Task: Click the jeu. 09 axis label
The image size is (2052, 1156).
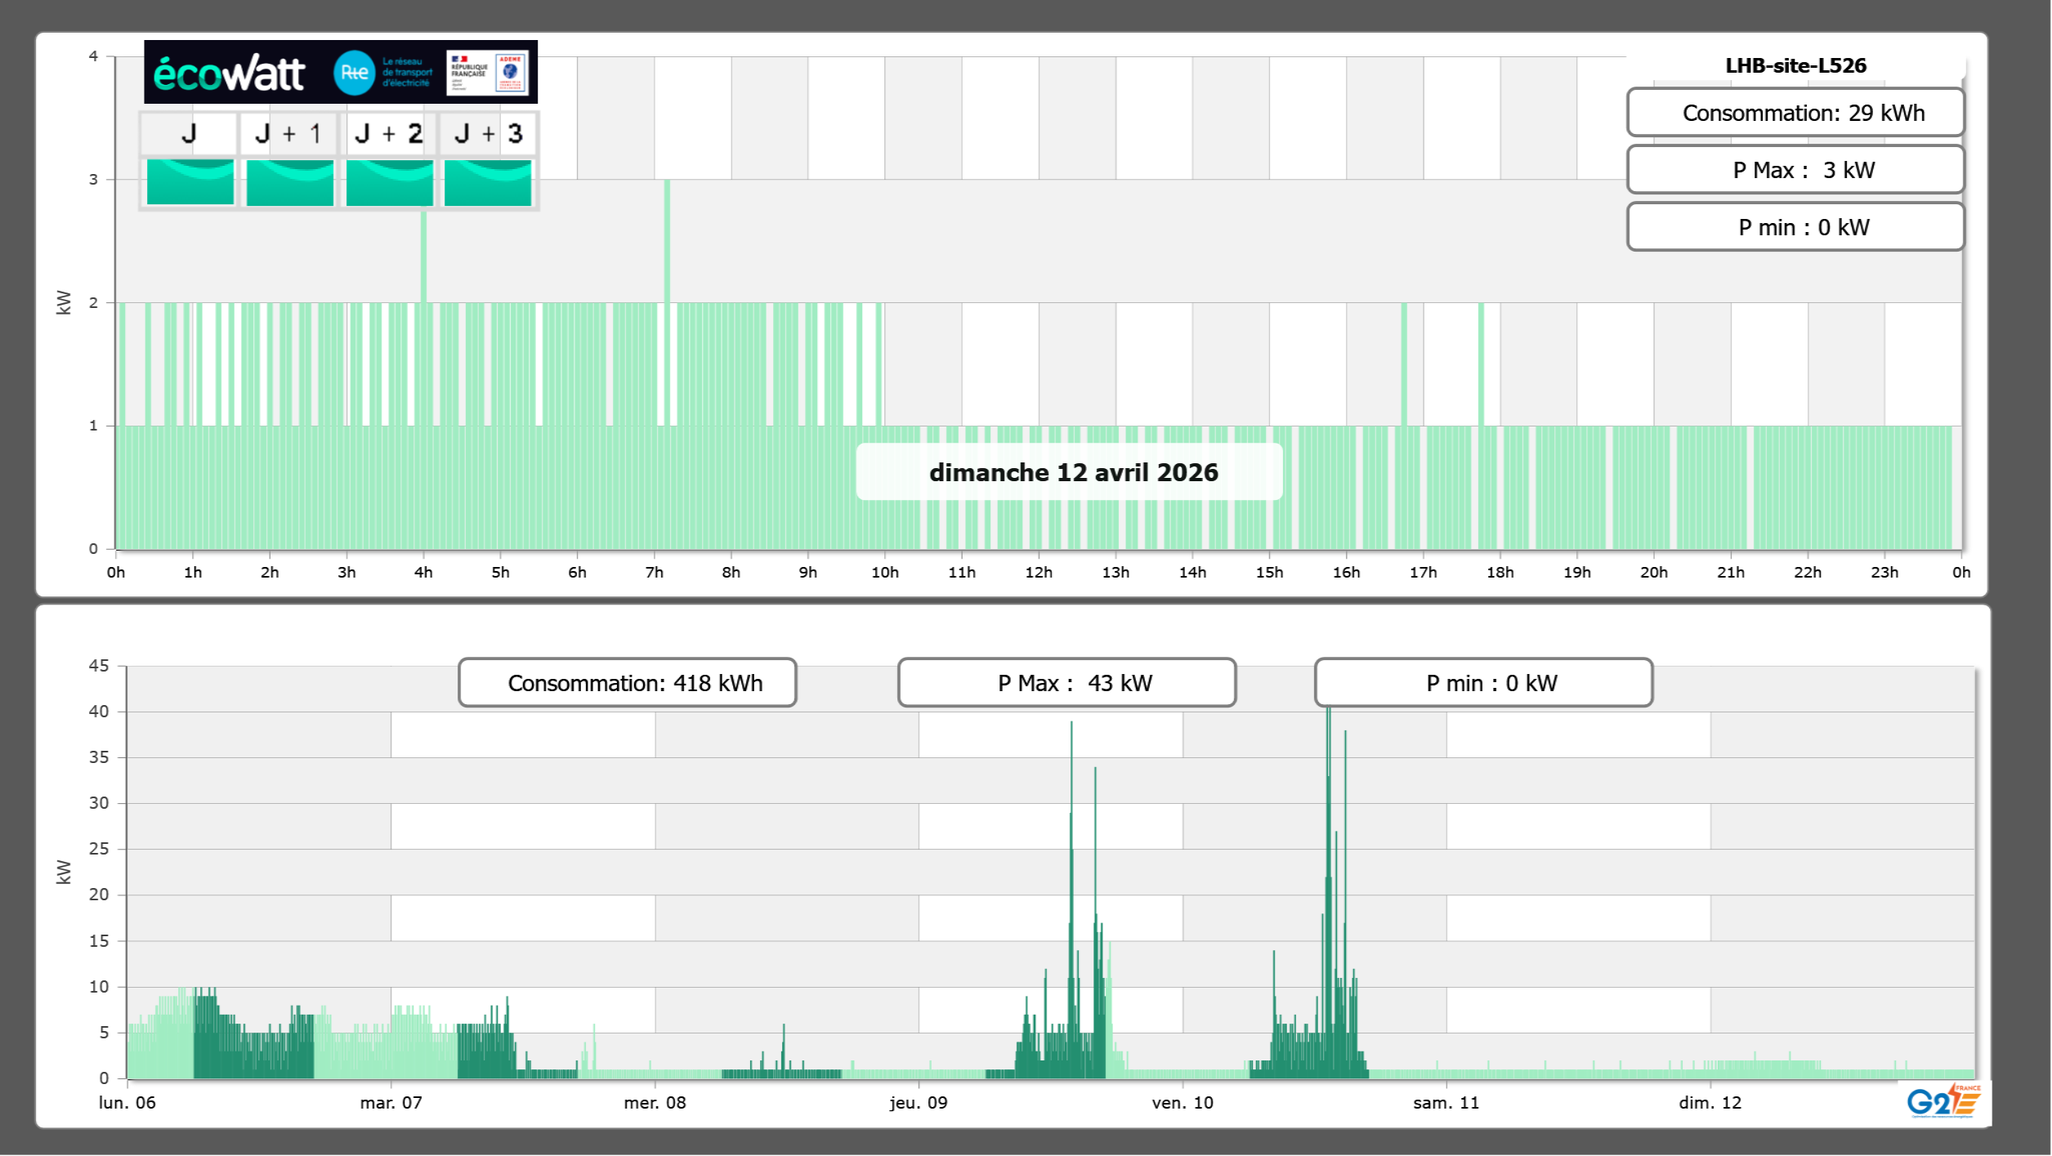Action: click(919, 1103)
